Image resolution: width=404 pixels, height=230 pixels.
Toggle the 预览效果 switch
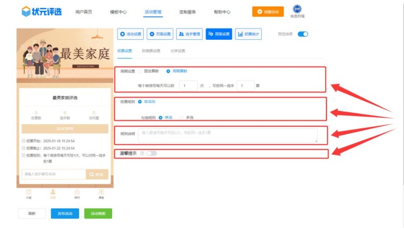tap(303, 34)
